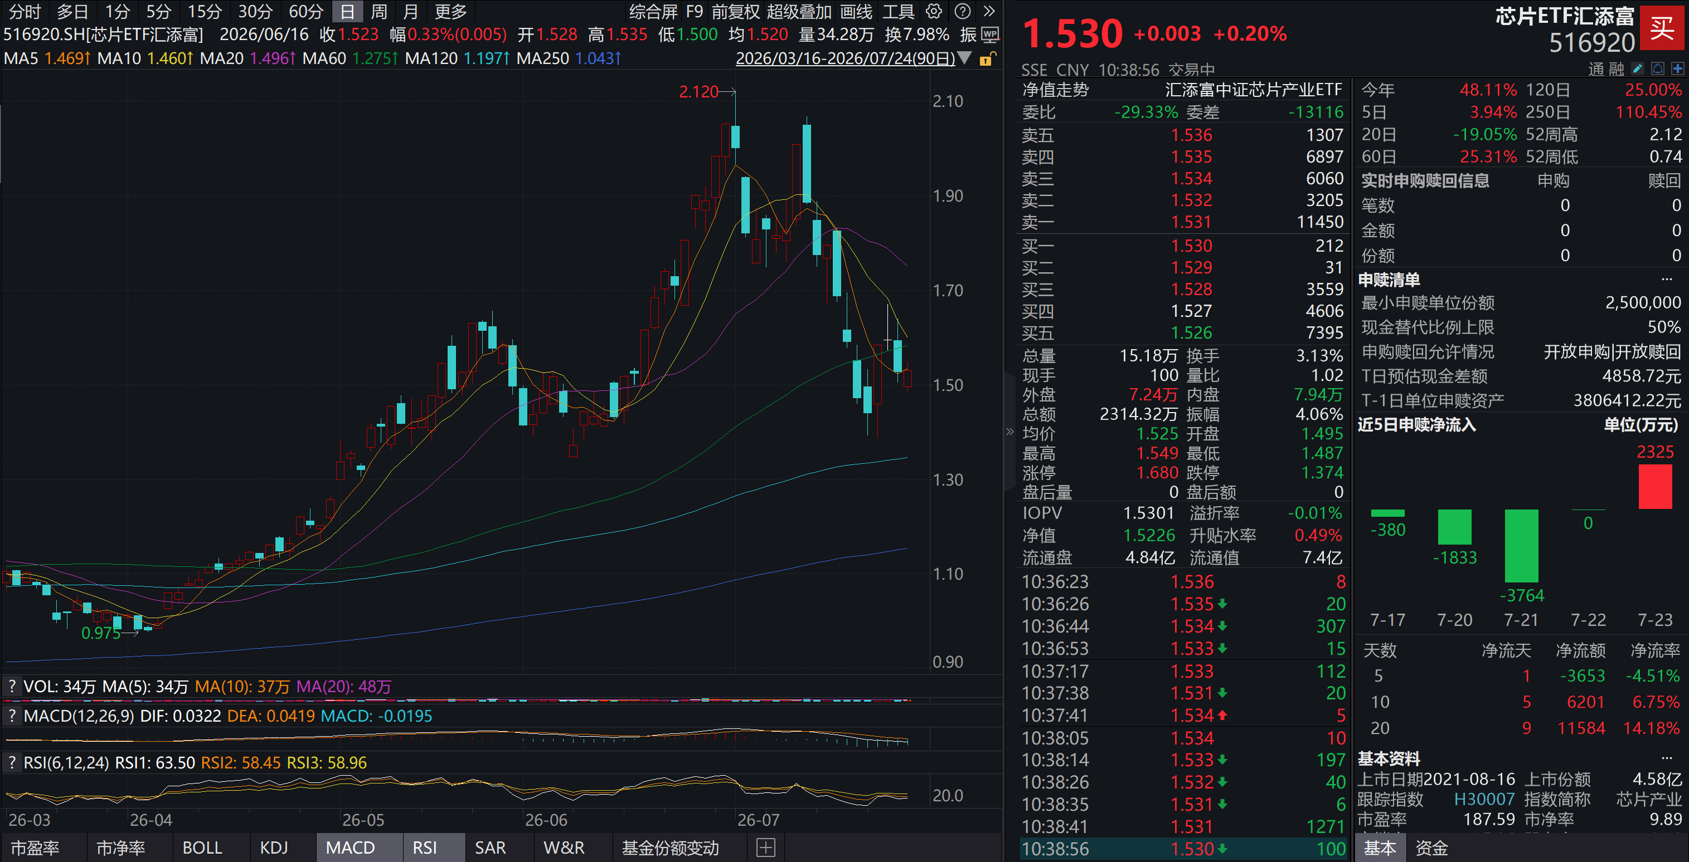The height and width of the screenshot is (862, 1689).
Task: Open chart settings gear icon
Action: coord(934,11)
